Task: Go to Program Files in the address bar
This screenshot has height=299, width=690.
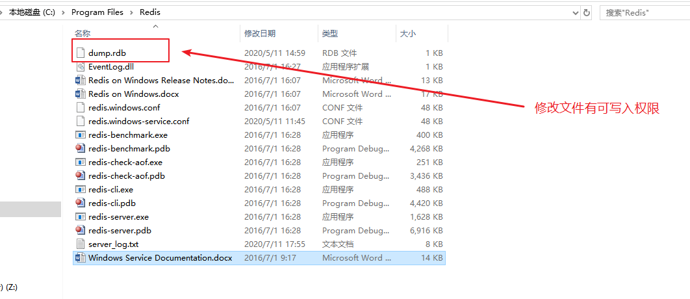Action: (x=97, y=13)
